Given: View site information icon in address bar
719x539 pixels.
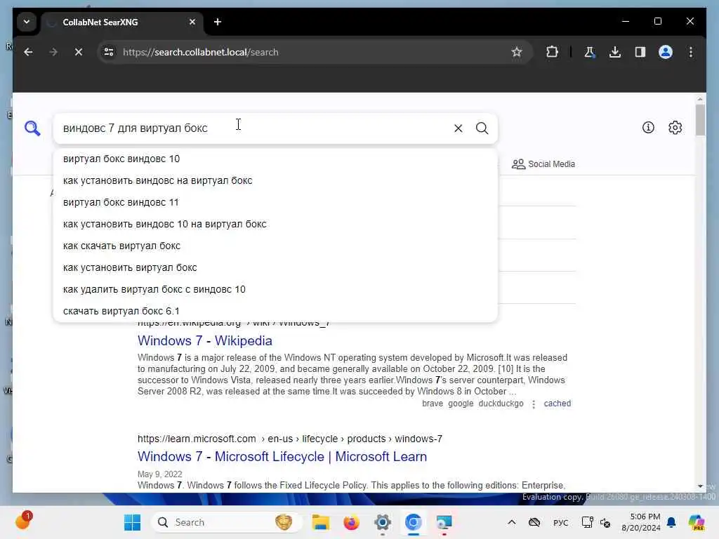Looking at the screenshot, I should (109, 52).
